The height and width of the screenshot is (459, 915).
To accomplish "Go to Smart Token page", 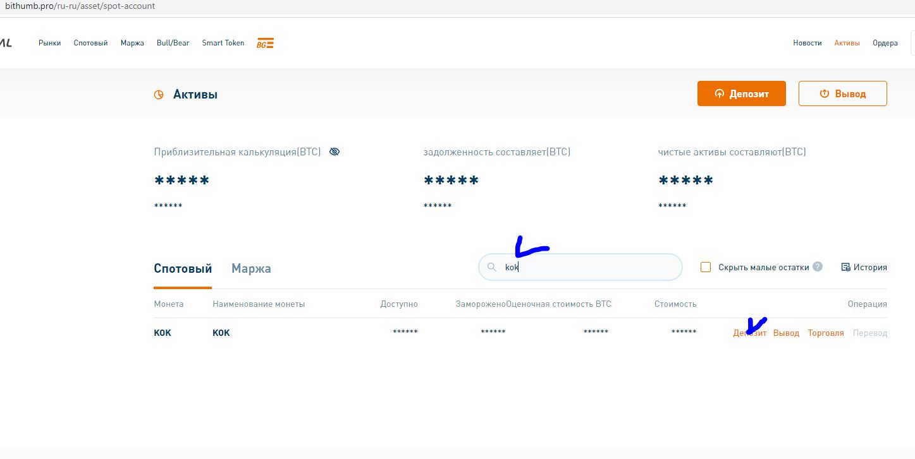I will pos(223,43).
